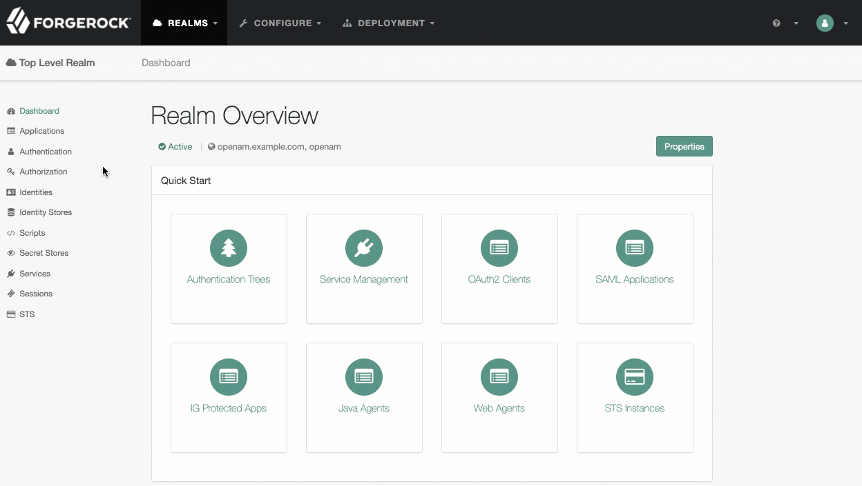Click the Top Level Realm title

click(x=57, y=63)
